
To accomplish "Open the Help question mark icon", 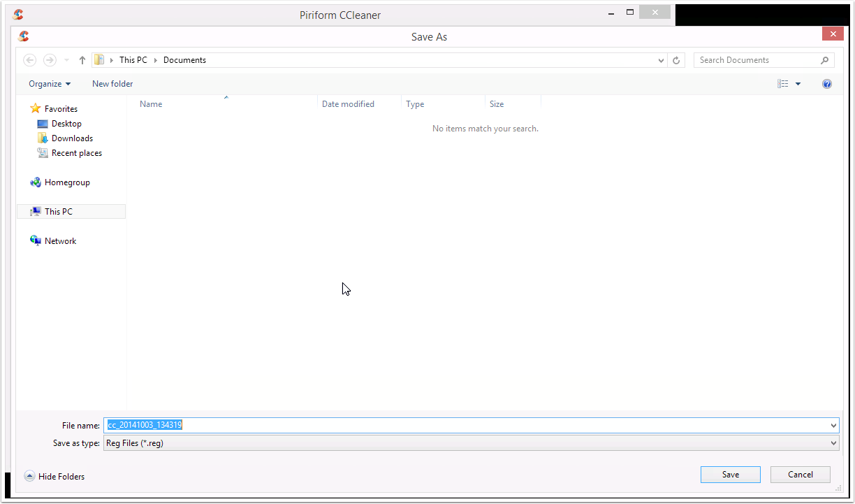I will pos(827,84).
